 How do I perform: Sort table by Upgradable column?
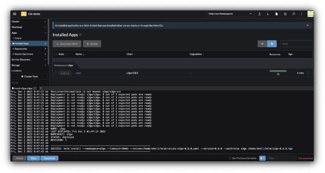[197, 54]
